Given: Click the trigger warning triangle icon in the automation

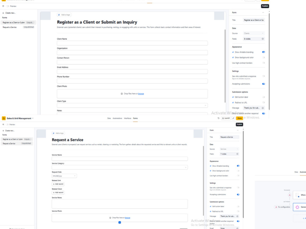Looking at the screenshot, I should tap(289, 195).
